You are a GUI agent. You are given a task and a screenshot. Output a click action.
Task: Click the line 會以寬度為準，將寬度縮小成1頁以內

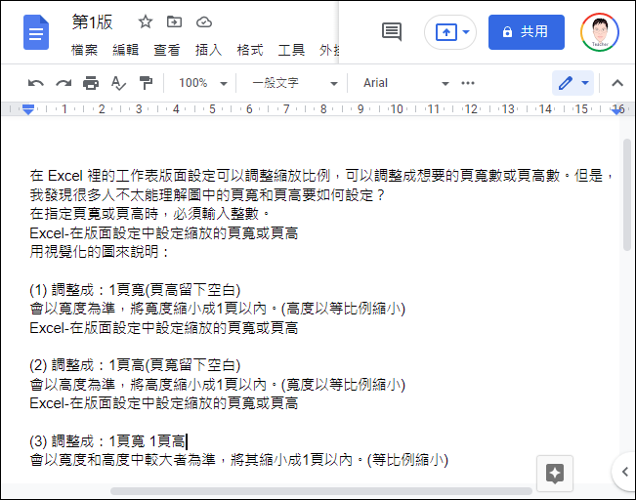coord(218,309)
